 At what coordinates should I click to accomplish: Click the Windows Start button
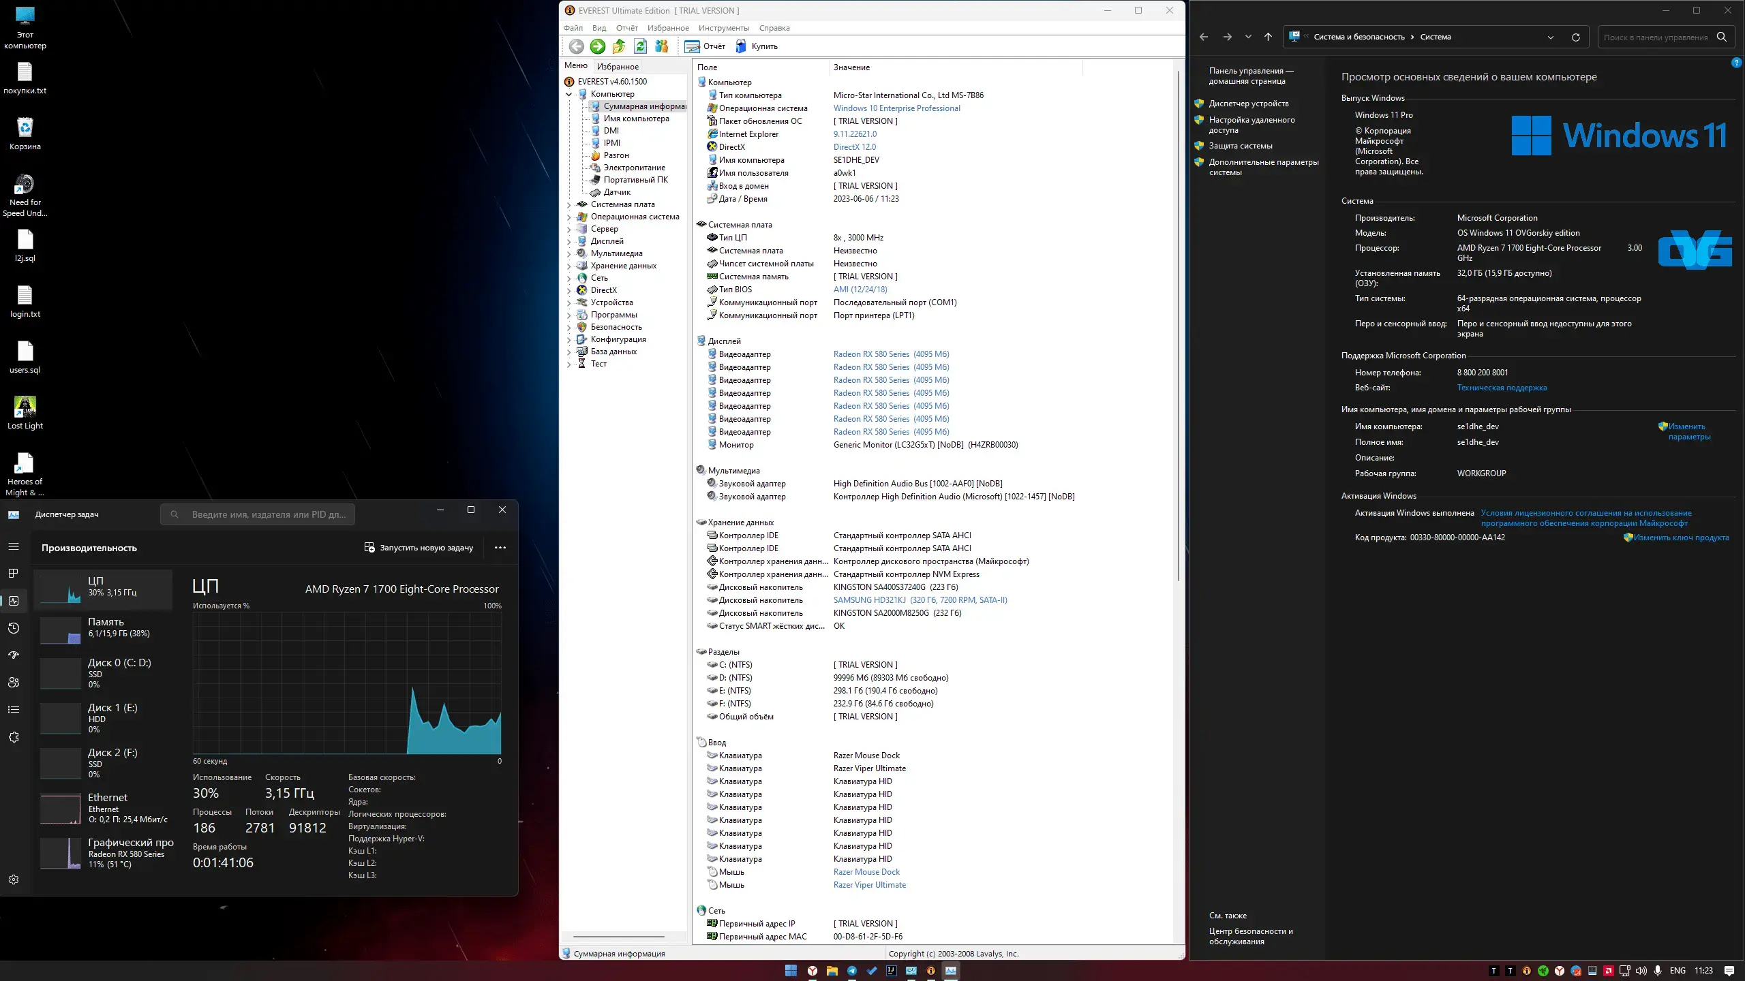(x=791, y=971)
